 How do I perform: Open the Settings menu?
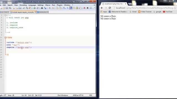tap(41, 5)
